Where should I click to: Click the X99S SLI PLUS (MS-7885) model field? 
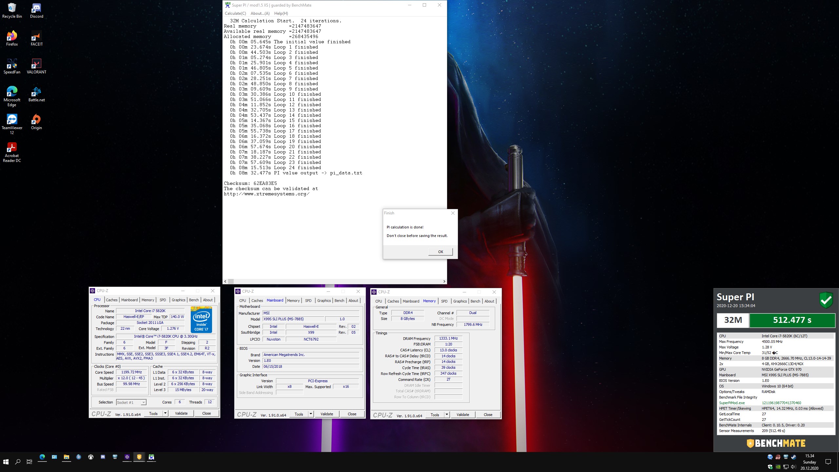pos(293,319)
